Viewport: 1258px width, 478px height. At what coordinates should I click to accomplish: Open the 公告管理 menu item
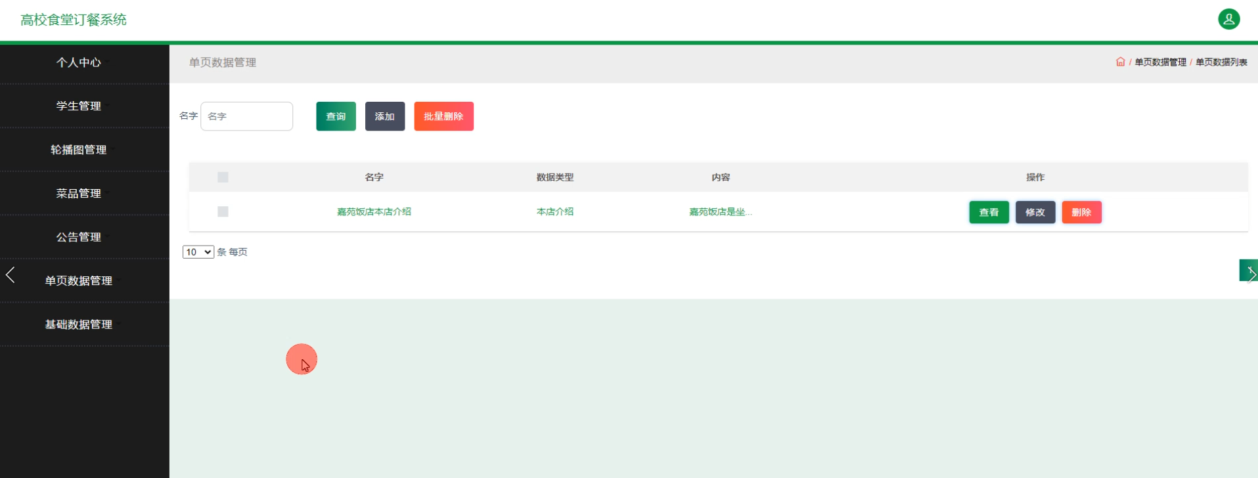(79, 237)
